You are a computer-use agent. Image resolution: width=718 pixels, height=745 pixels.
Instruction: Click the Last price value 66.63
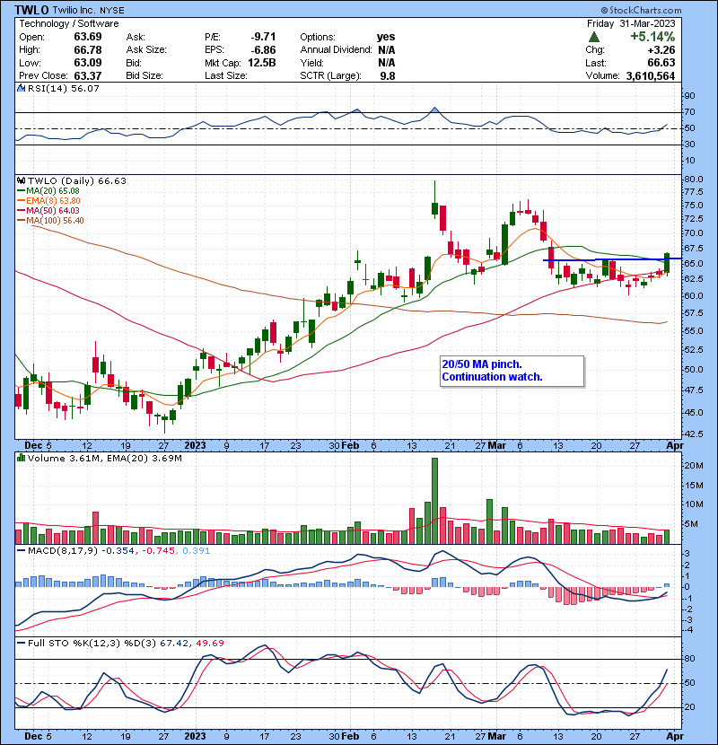tap(661, 63)
